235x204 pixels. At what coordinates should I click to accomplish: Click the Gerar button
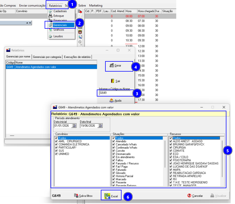(115, 65)
